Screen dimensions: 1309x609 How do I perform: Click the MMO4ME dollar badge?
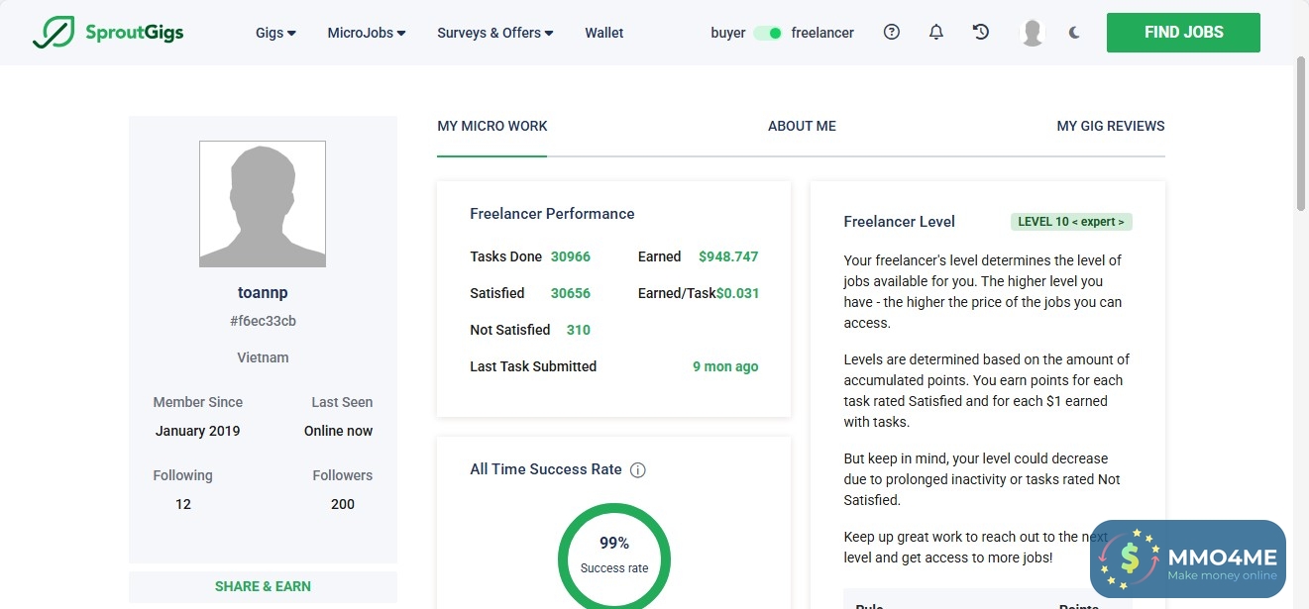[1132, 558]
